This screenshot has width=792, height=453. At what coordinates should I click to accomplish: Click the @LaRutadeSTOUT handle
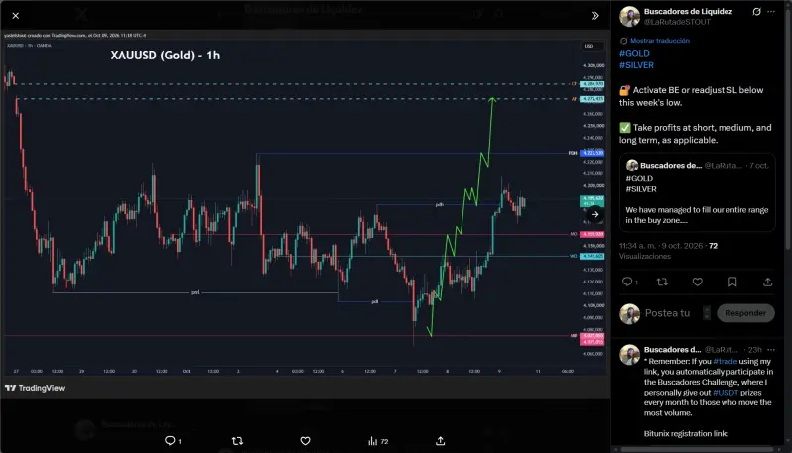677,22
